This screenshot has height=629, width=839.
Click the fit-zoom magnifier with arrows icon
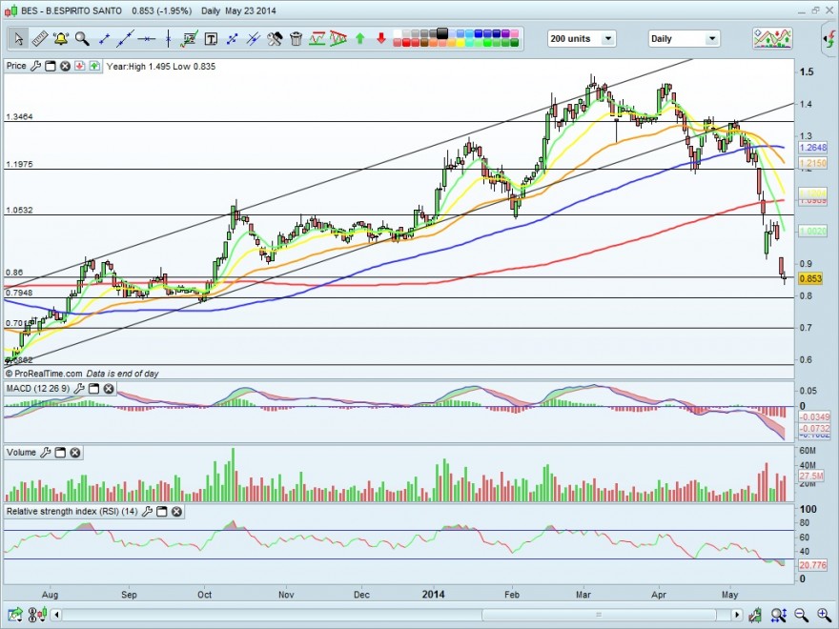pyautogui.click(x=778, y=615)
